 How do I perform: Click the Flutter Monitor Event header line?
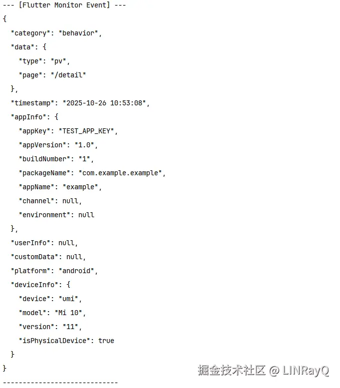point(64,5)
